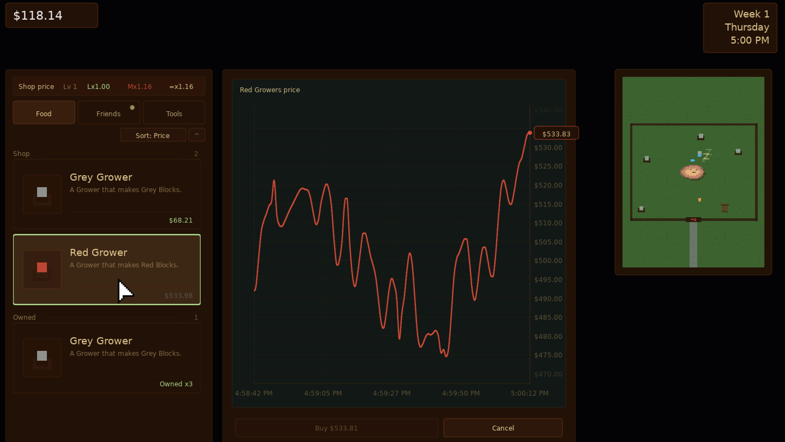Cancel the Red Grower purchase
Screen dimensions: 785x442
click(503, 428)
